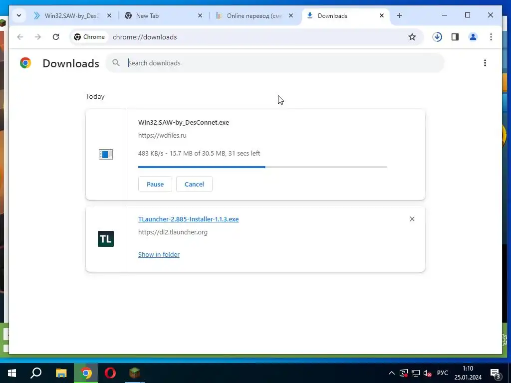Open the TLauncher-2.885-Installer-1.1.3.exe link
This screenshot has height=383, width=511.
(188, 219)
